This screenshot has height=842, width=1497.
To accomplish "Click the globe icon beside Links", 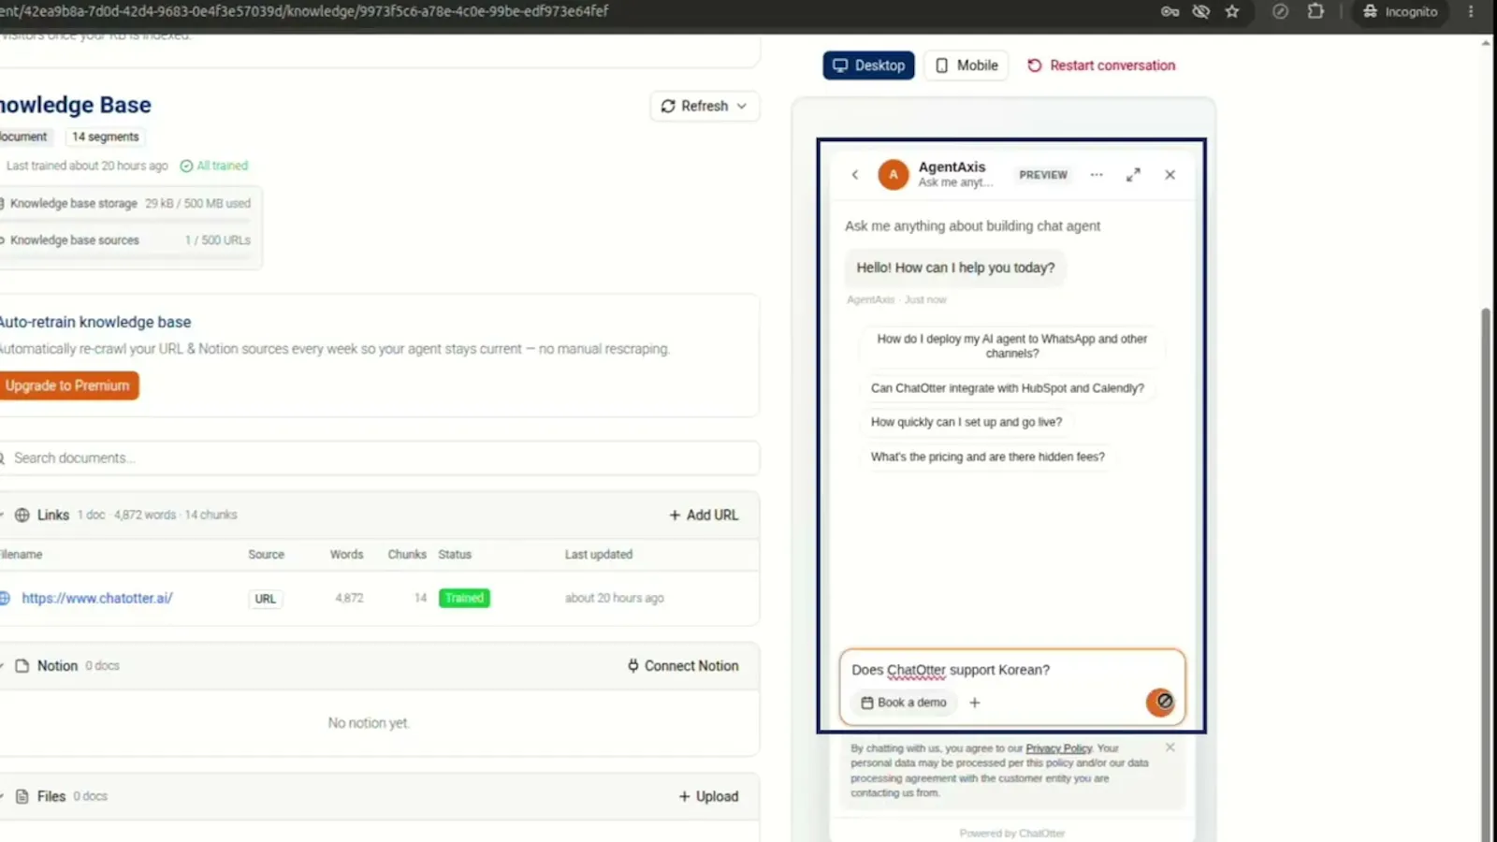I will (x=22, y=515).
